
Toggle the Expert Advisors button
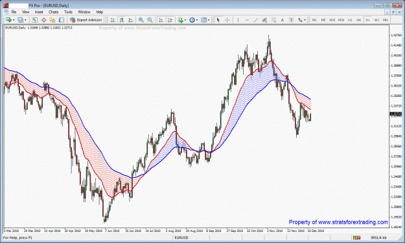point(86,20)
